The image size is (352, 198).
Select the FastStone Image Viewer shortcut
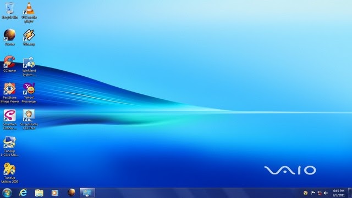click(x=10, y=93)
